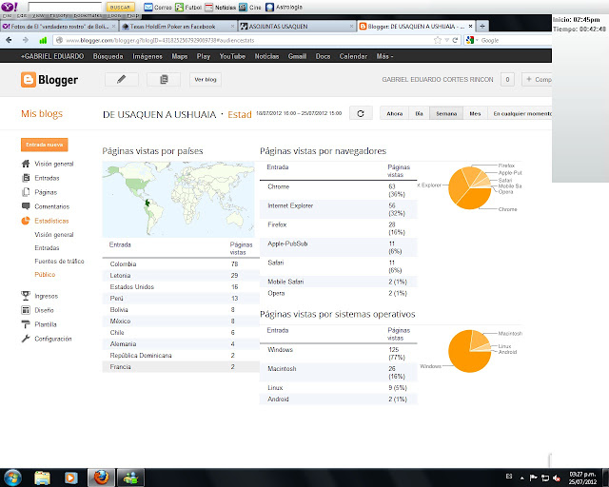Click the Francia row in countries
The width and height of the screenshot is (609, 487).
point(181,366)
